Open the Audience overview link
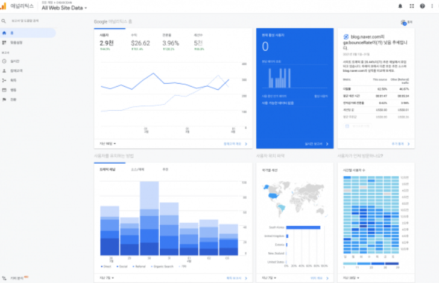Image resolution: width=439 pixels, height=283 pixels. click(x=232, y=144)
